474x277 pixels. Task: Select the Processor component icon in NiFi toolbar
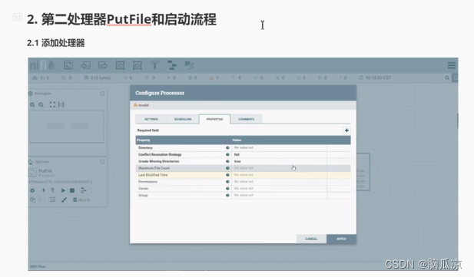pyautogui.click(x=68, y=65)
